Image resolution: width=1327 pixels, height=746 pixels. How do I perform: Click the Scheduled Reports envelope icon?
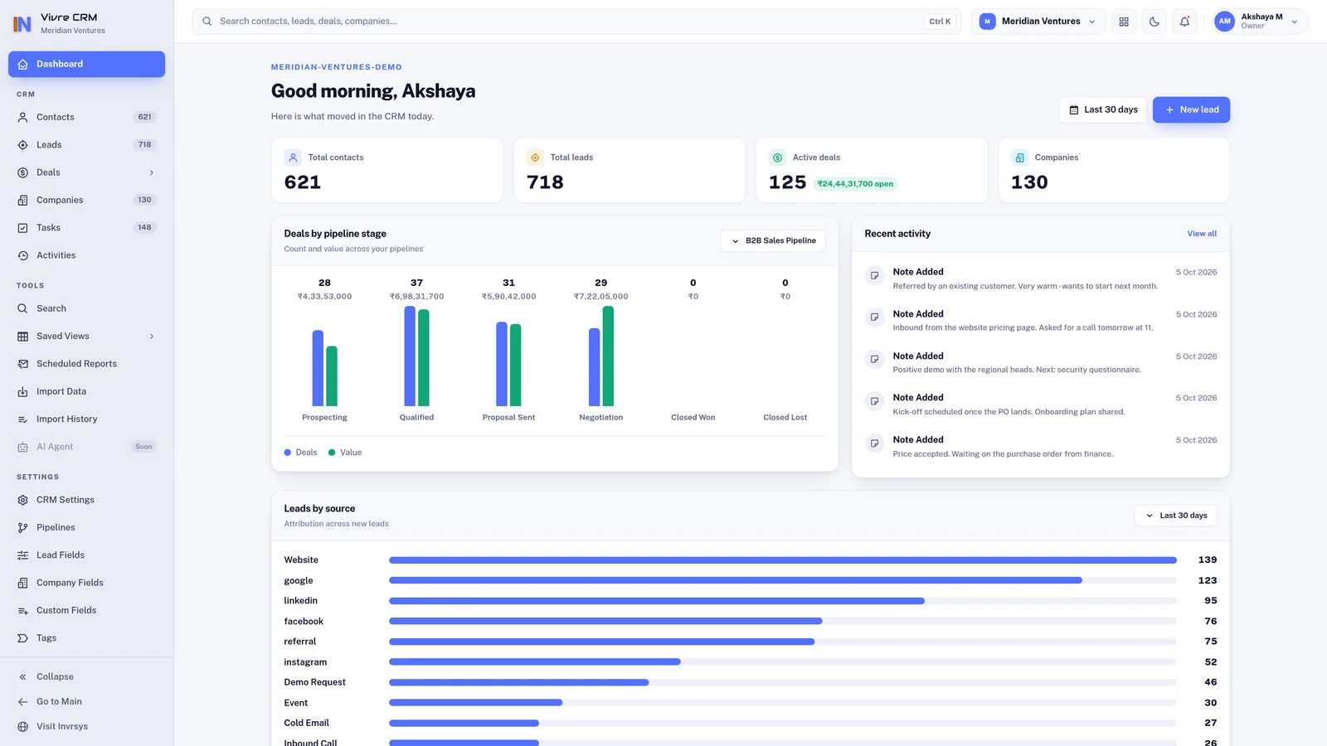point(23,364)
